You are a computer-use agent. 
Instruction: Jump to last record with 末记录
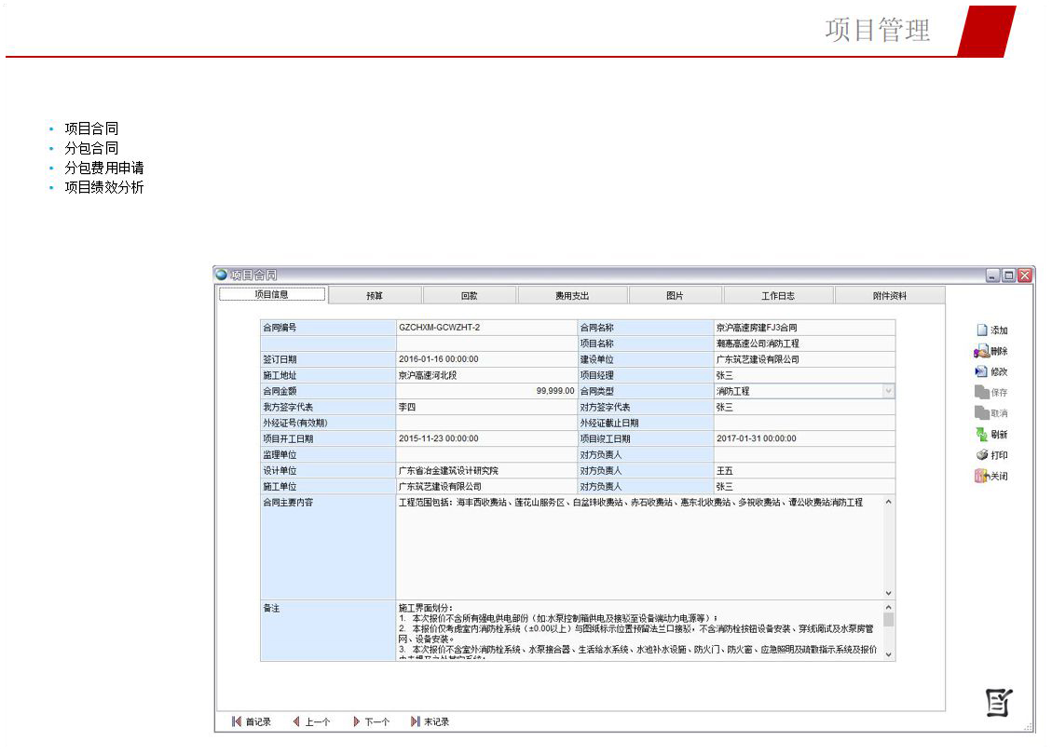click(416, 721)
